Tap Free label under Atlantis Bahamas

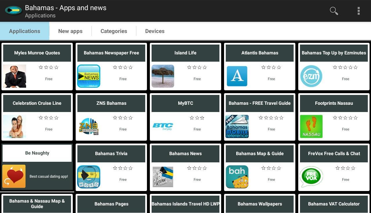tap(271, 79)
